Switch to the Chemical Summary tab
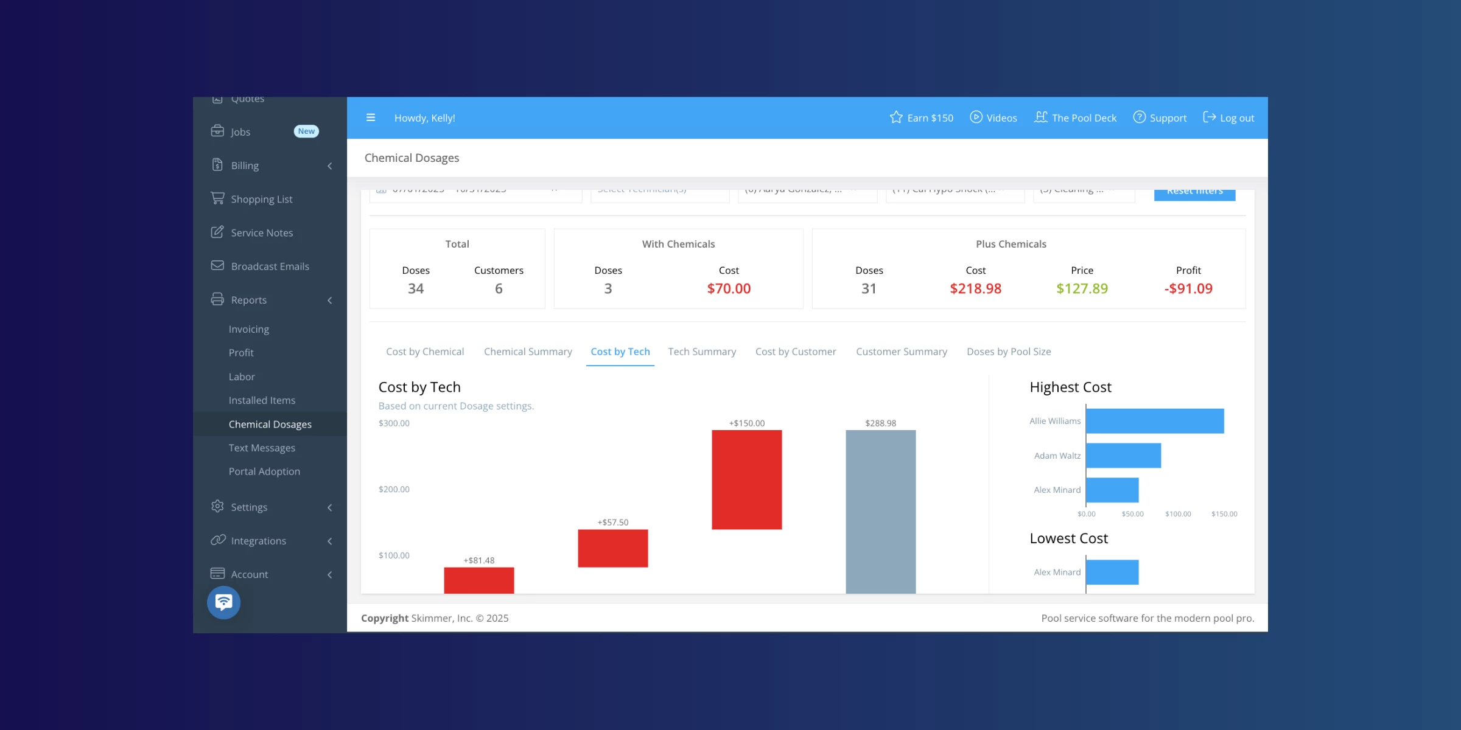 (528, 352)
